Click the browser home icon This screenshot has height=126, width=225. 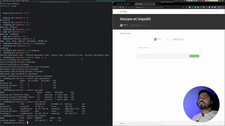point(123,7)
